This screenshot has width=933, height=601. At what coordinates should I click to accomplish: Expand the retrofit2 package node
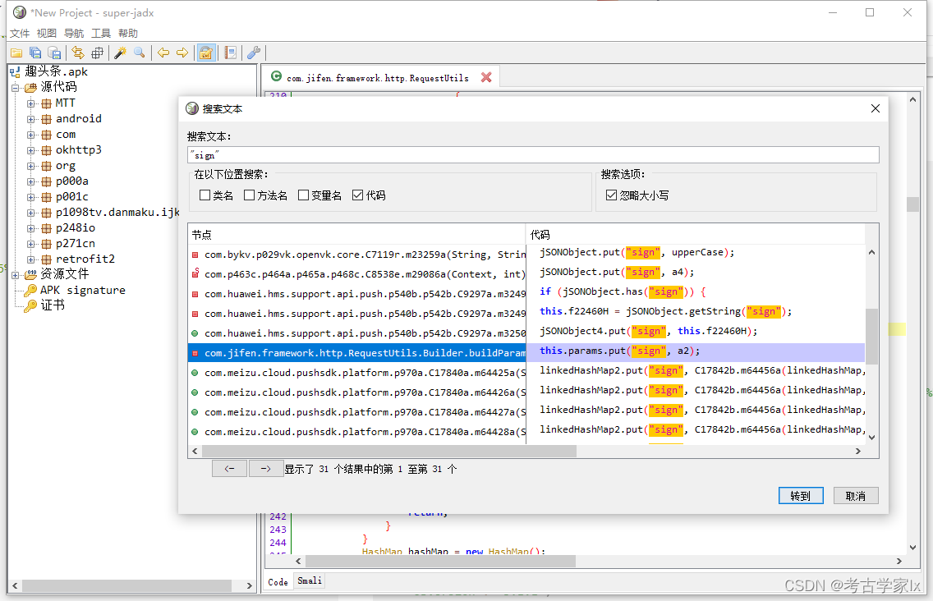(x=30, y=259)
